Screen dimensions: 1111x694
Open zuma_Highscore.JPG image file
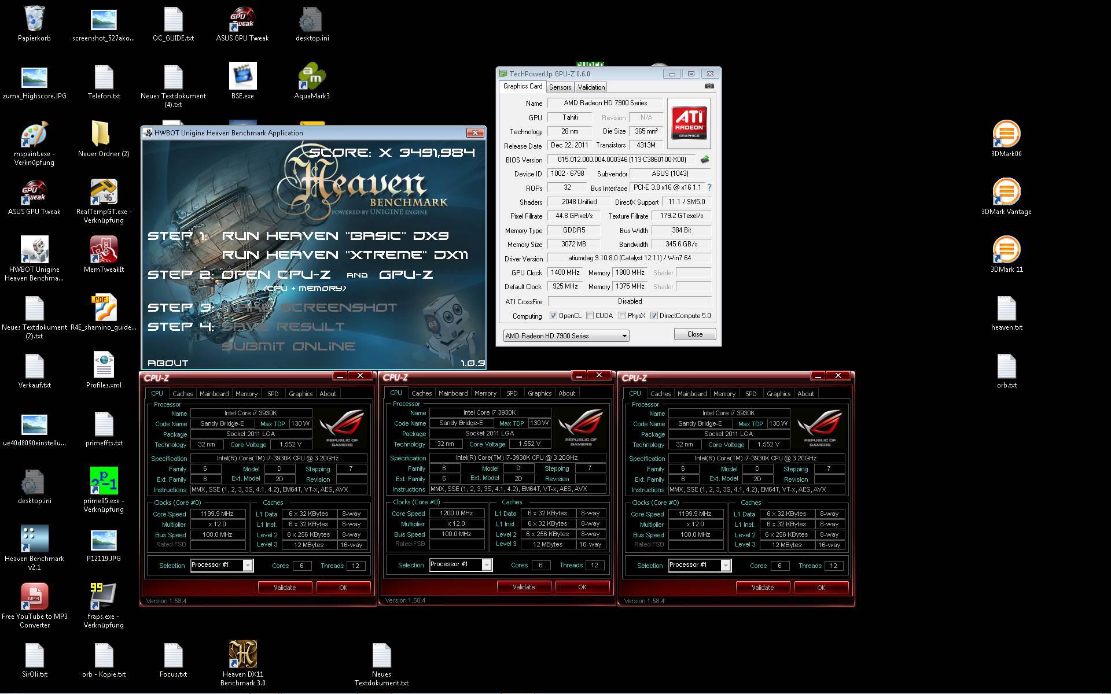coord(34,77)
